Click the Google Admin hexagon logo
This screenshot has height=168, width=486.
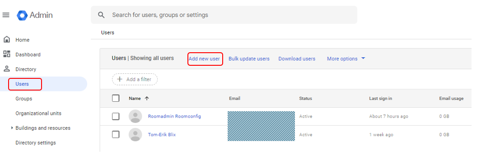(22, 15)
